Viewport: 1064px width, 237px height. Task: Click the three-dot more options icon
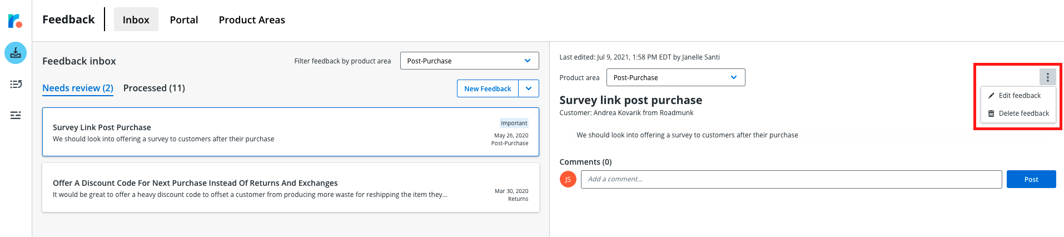pos(1047,77)
